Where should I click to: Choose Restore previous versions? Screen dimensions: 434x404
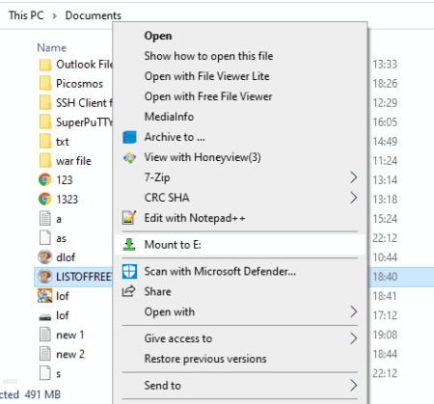point(205,359)
